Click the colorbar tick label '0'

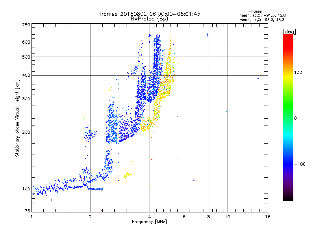[x=295, y=118]
